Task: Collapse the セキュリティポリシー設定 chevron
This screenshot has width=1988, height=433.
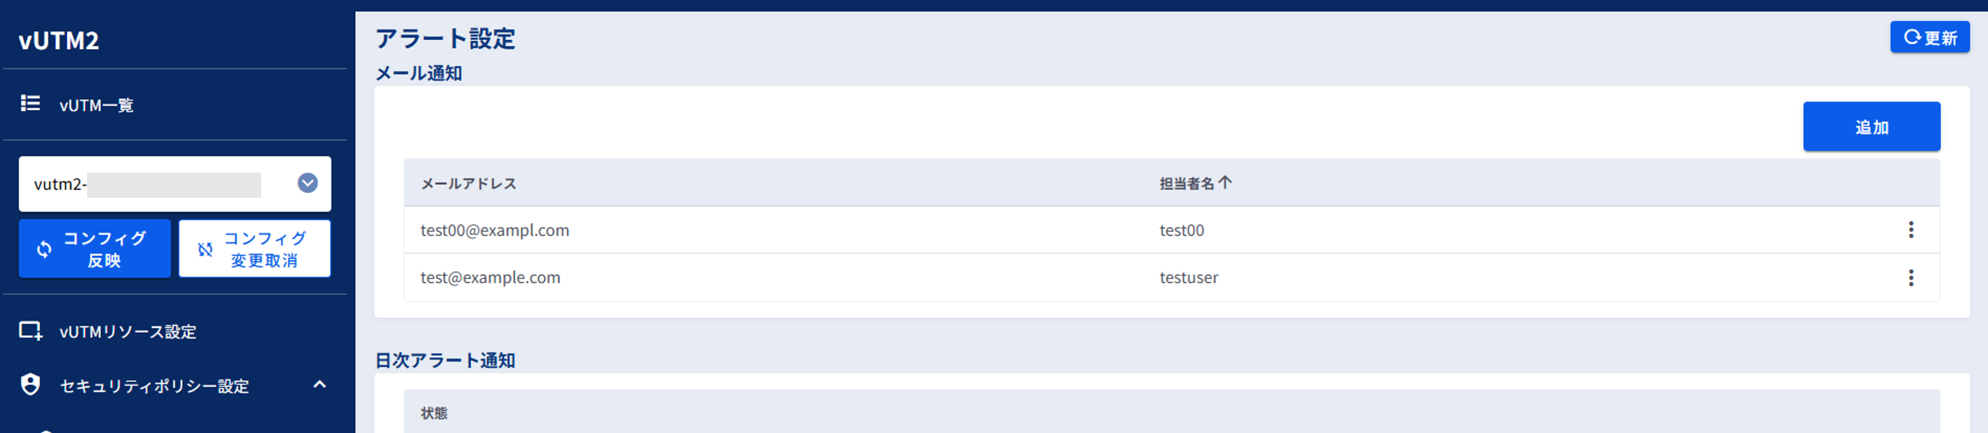Action: [319, 384]
